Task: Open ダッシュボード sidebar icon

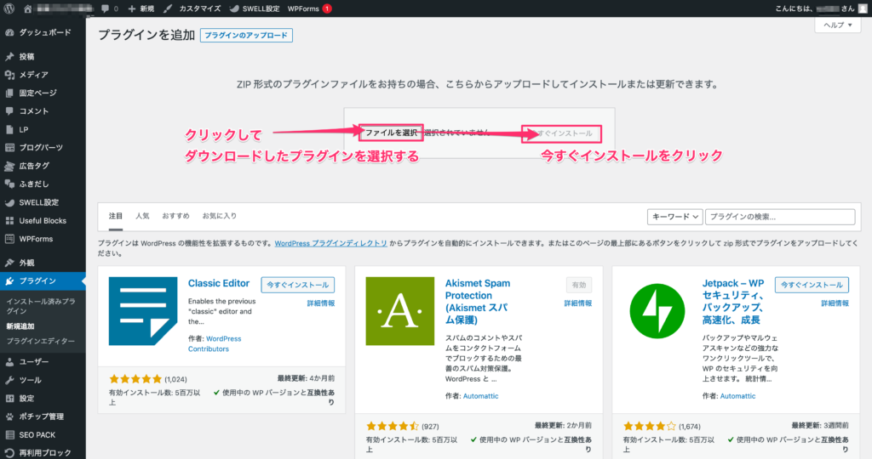Action: [9, 32]
